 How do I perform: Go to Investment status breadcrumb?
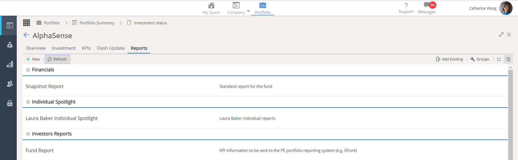[x=150, y=23]
